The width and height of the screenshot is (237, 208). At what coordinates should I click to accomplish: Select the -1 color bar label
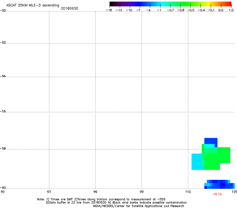159,10
